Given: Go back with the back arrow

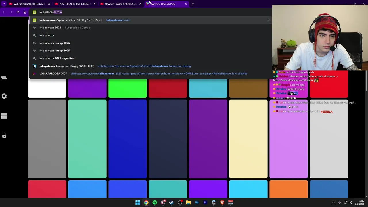Looking at the screenshot, I should [4, 12].
